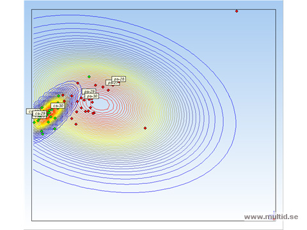
Task: Select the lone green point above the red cluster
Action: tap(89, 77)
